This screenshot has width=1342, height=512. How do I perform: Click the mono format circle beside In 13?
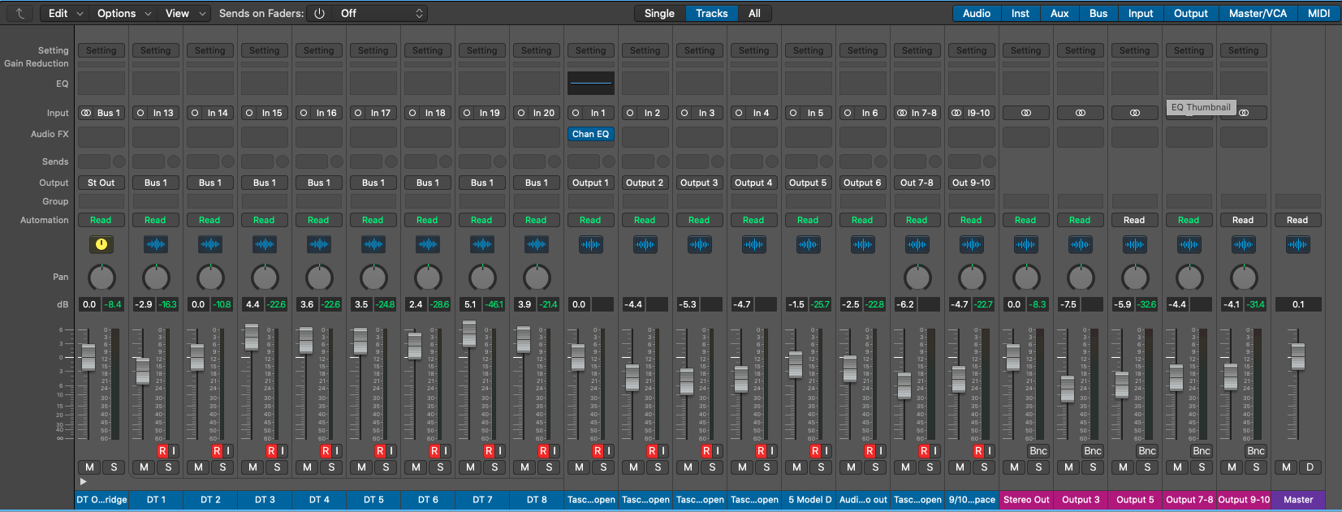(140, 113)
